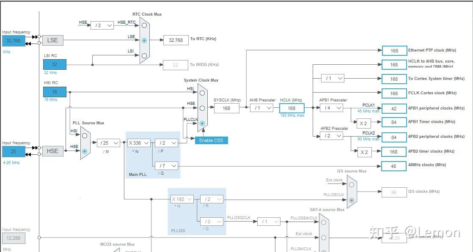Open PLLI2S /Q divider dropdown
The width and height of the screenshot is (473, 252).
212,221
